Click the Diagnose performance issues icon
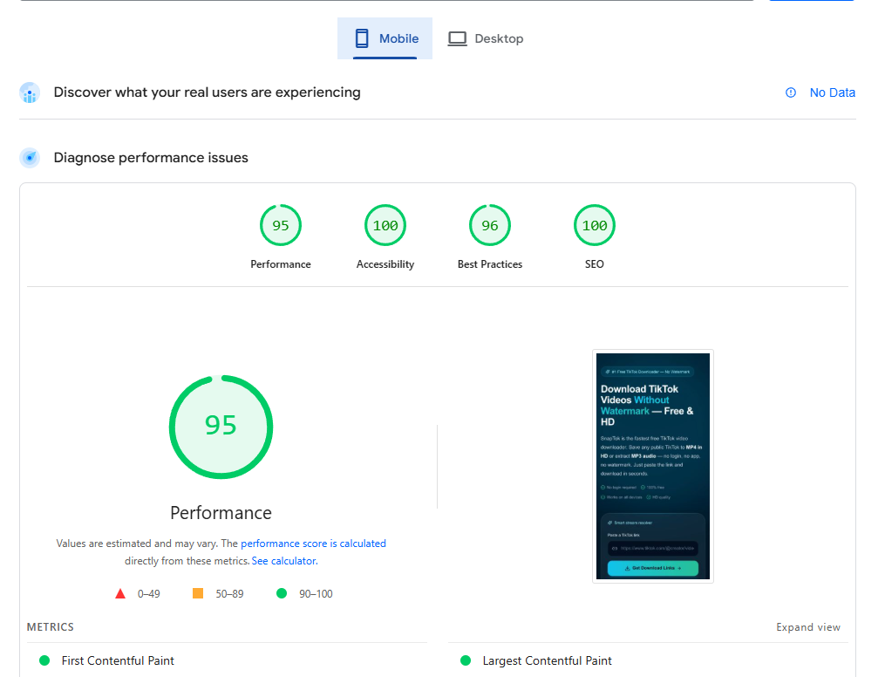The height and width of the screenshot is (677, 885). point(30,158)
